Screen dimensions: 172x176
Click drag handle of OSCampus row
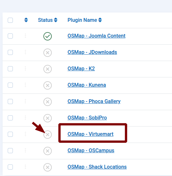[x=25, y=150]
